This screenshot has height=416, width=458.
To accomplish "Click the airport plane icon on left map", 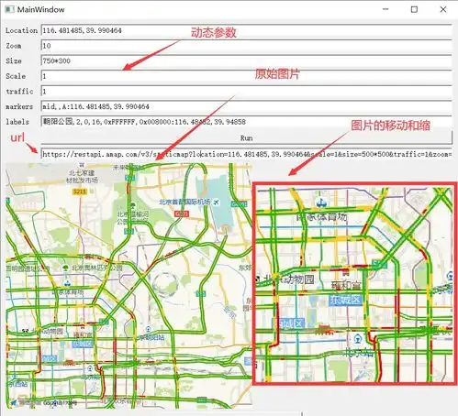I will tap(216, 202).
